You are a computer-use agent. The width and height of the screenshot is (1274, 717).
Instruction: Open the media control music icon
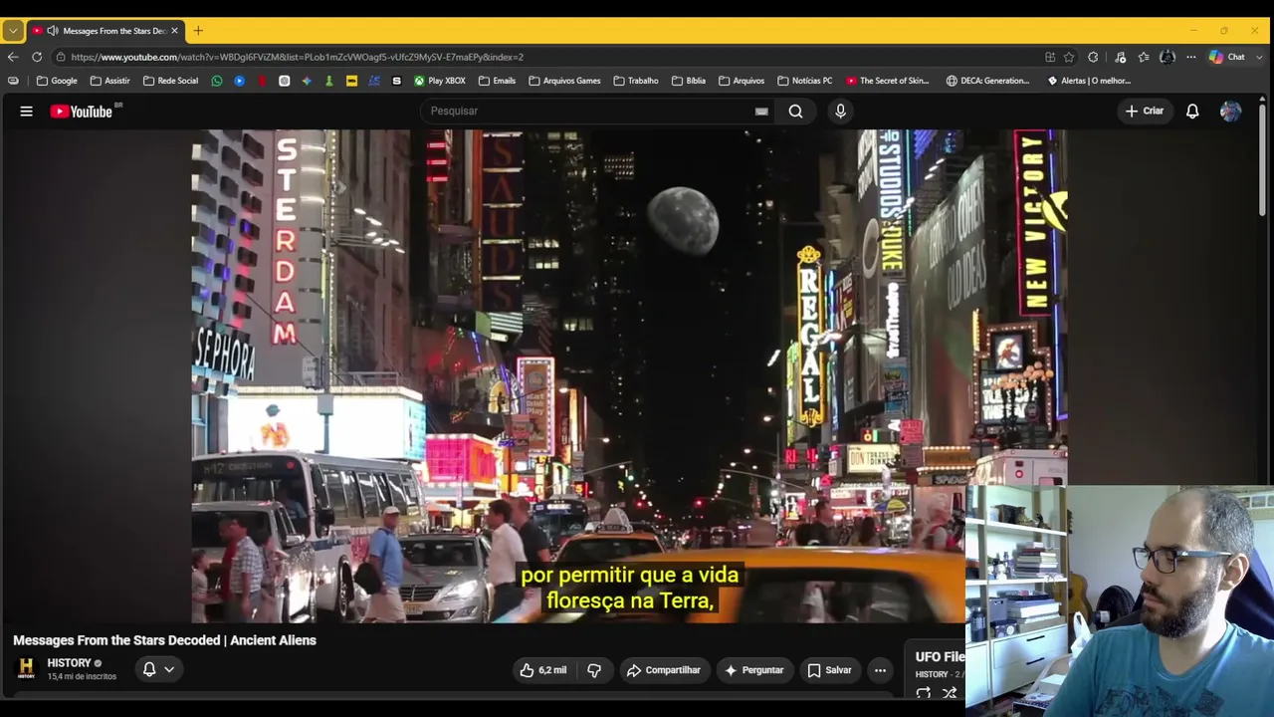[1120, 57]
